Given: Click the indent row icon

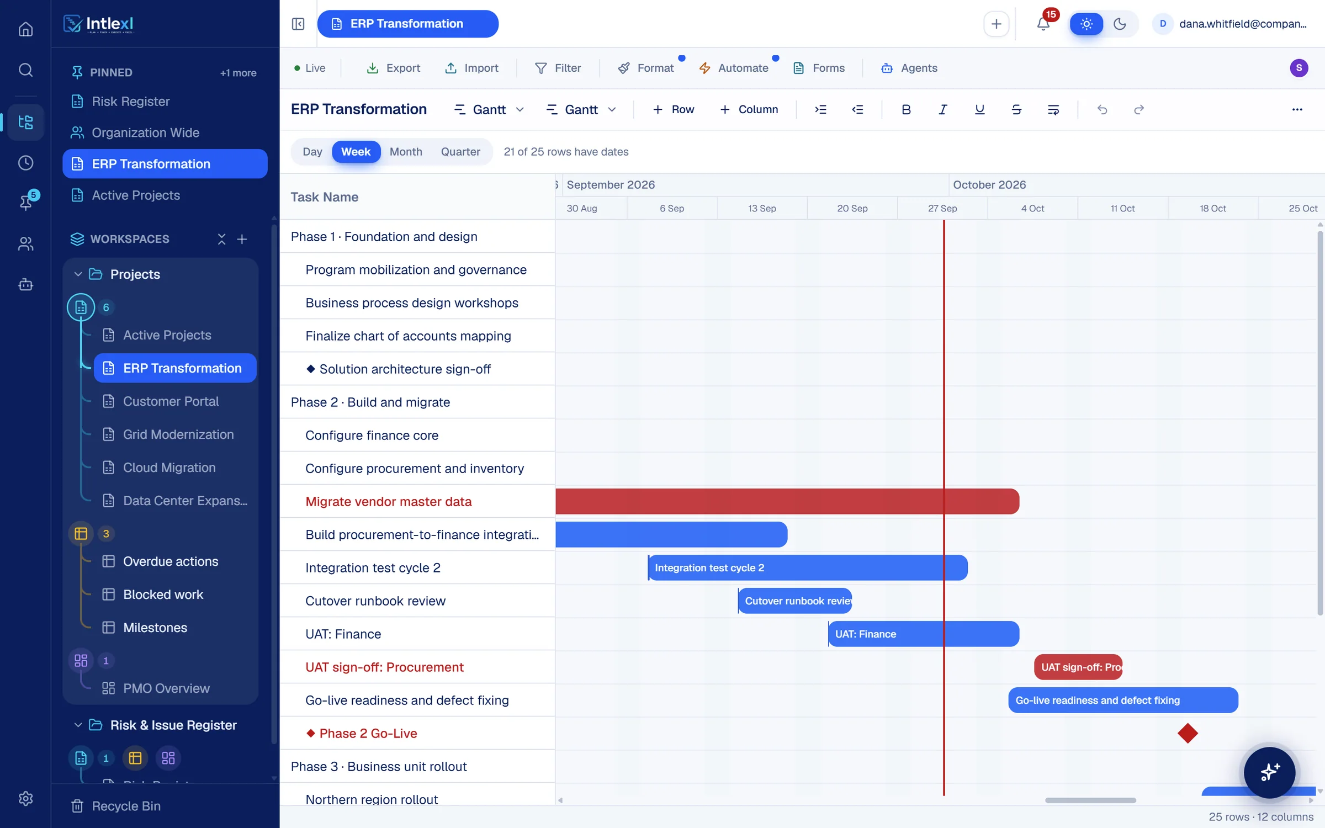Looking at the screenshot, I should 820,109.
